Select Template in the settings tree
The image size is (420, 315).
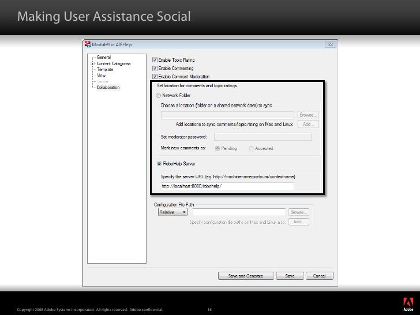[x=105, y=69]
